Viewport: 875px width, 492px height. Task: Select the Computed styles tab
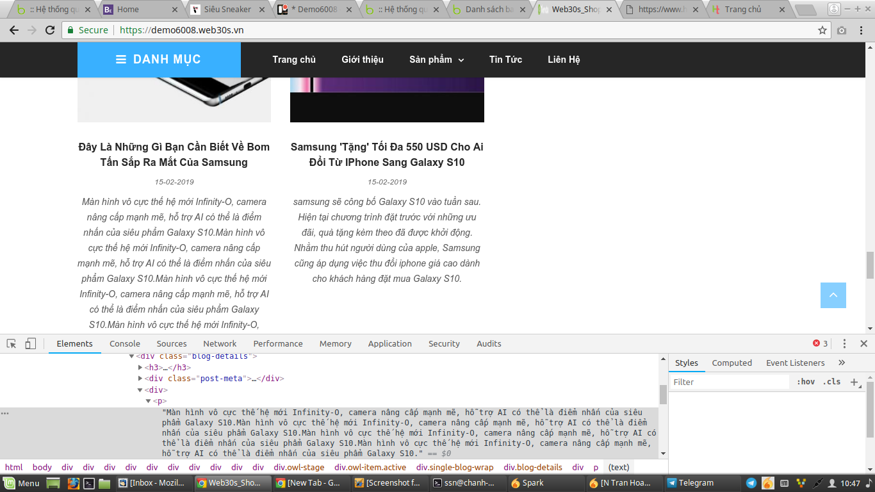pyautogui.click(x=732, y=363)
